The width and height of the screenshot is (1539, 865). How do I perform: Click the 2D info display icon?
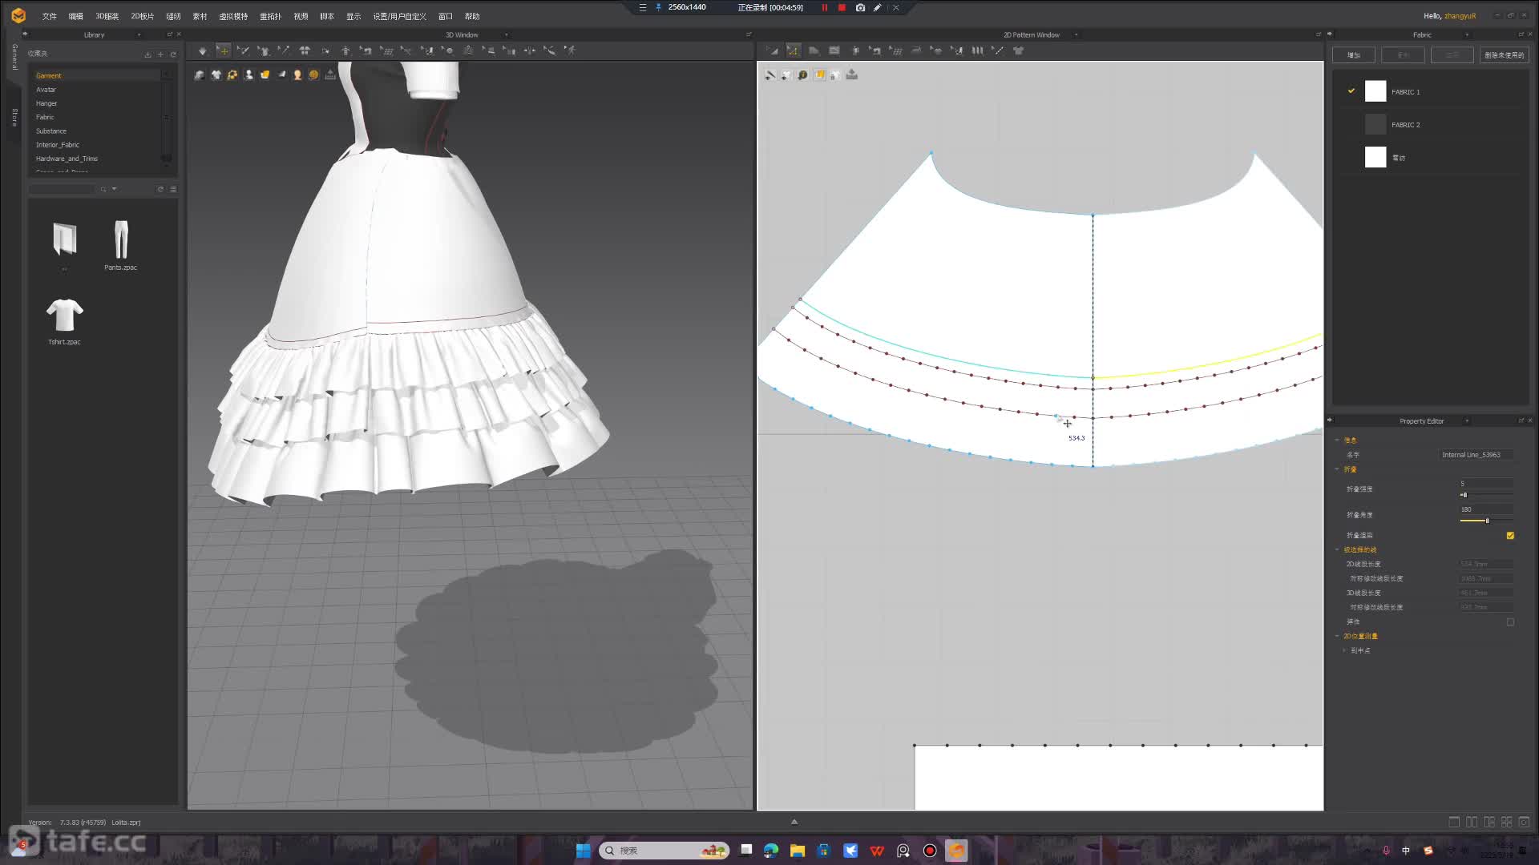[802, 74]
